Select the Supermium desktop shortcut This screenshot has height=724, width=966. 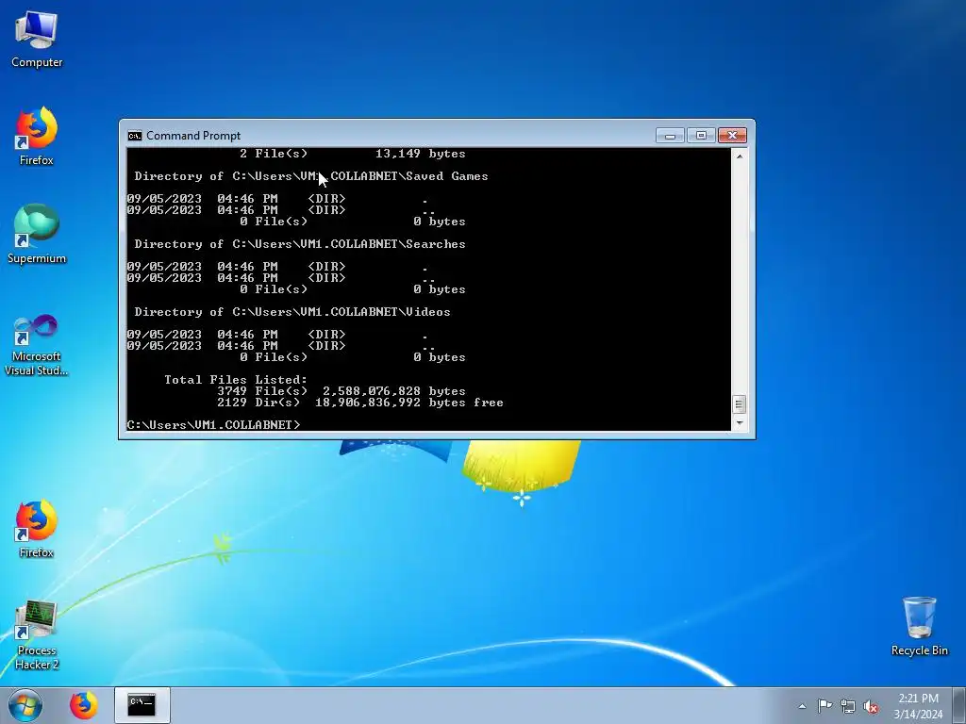pyautogui.click(x=37, y=235)
